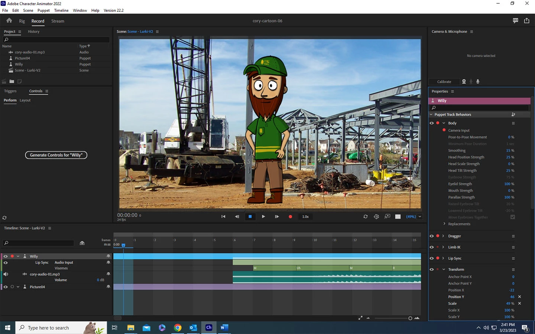
Task: Click the Share/Export icon at top right
Action: coord(526,21)
